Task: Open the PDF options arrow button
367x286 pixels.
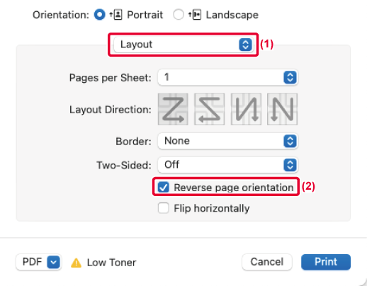Action: click(53, 262)
